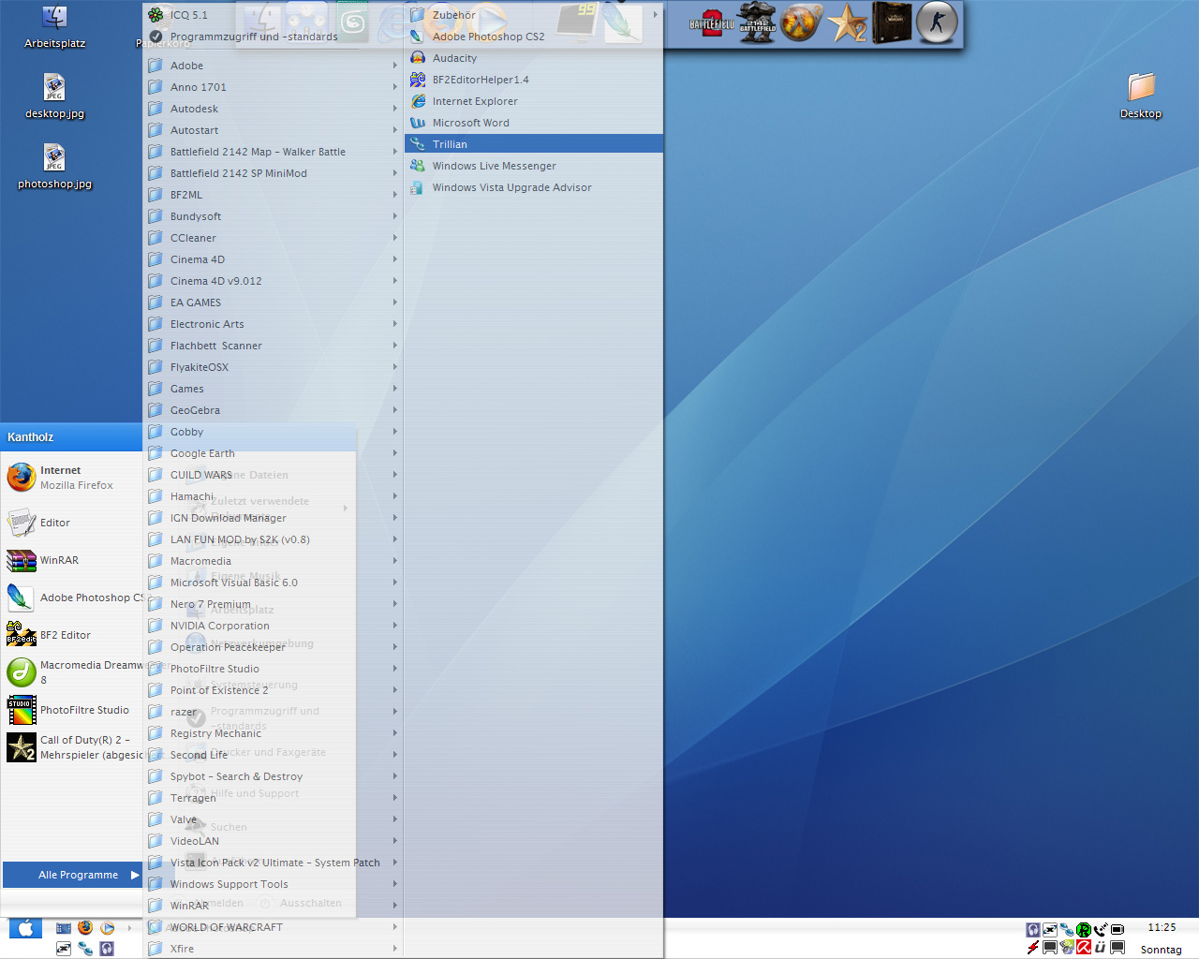The height and width of the screenshot is (959, 1199).
Task: Expand hidden quick launch icons arrow
Action: [129, 928]
